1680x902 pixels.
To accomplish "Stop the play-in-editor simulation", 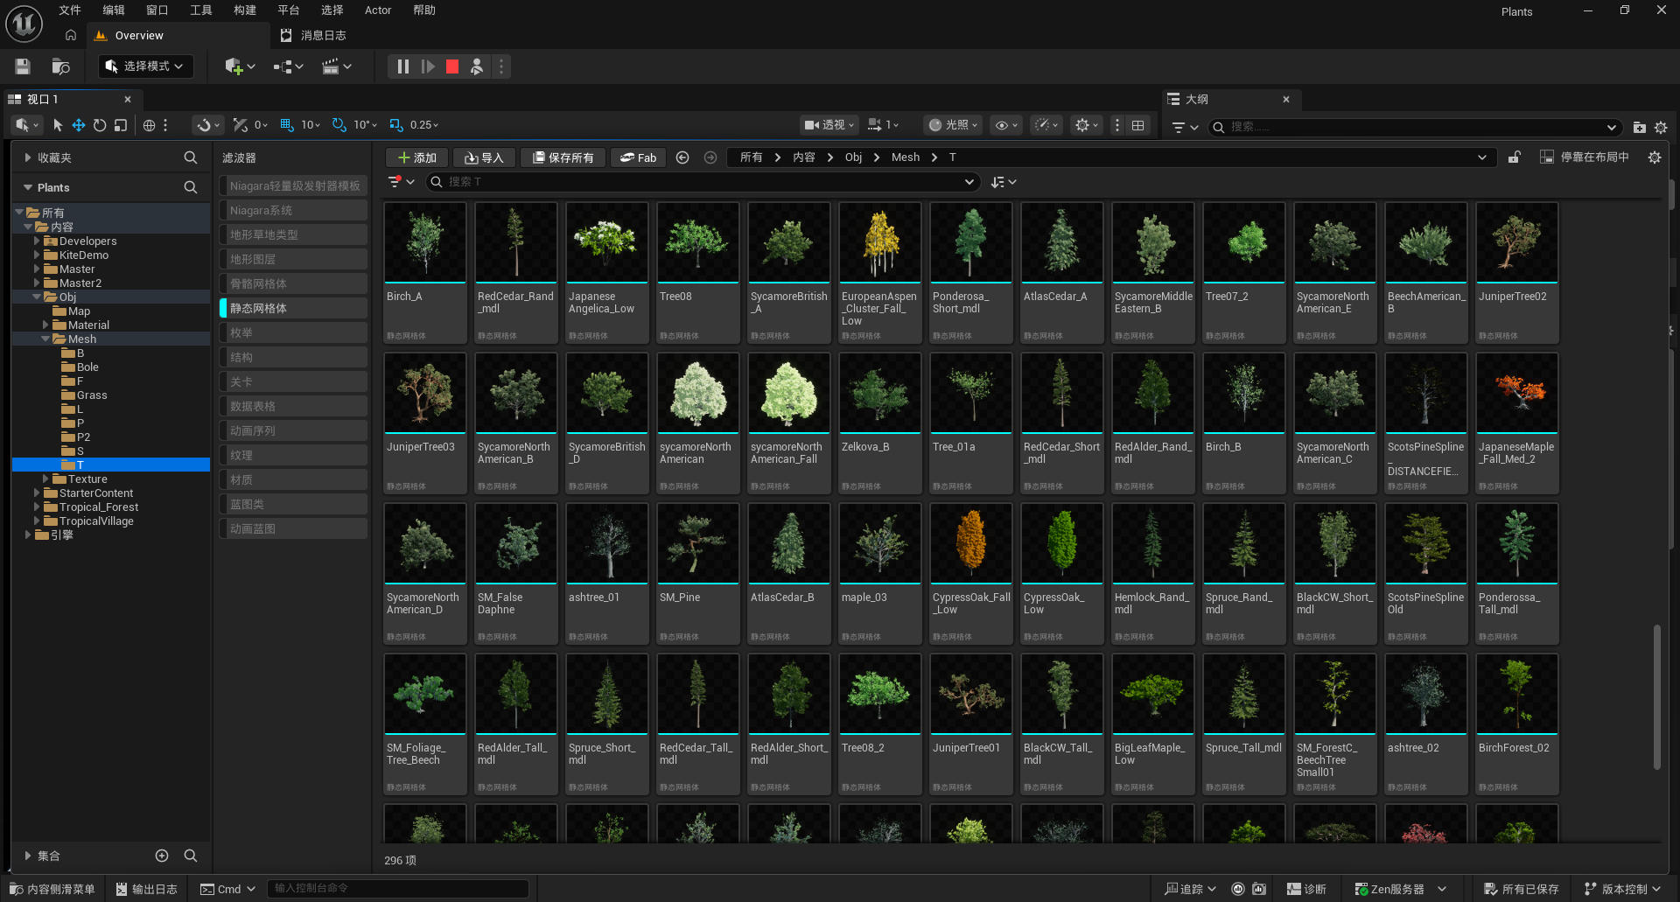I will point(452,66).
